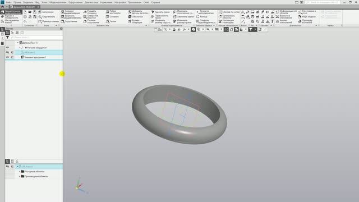Click Переместить грани tool
This screenshot has width=359, height=202.
tap(159, 17)
